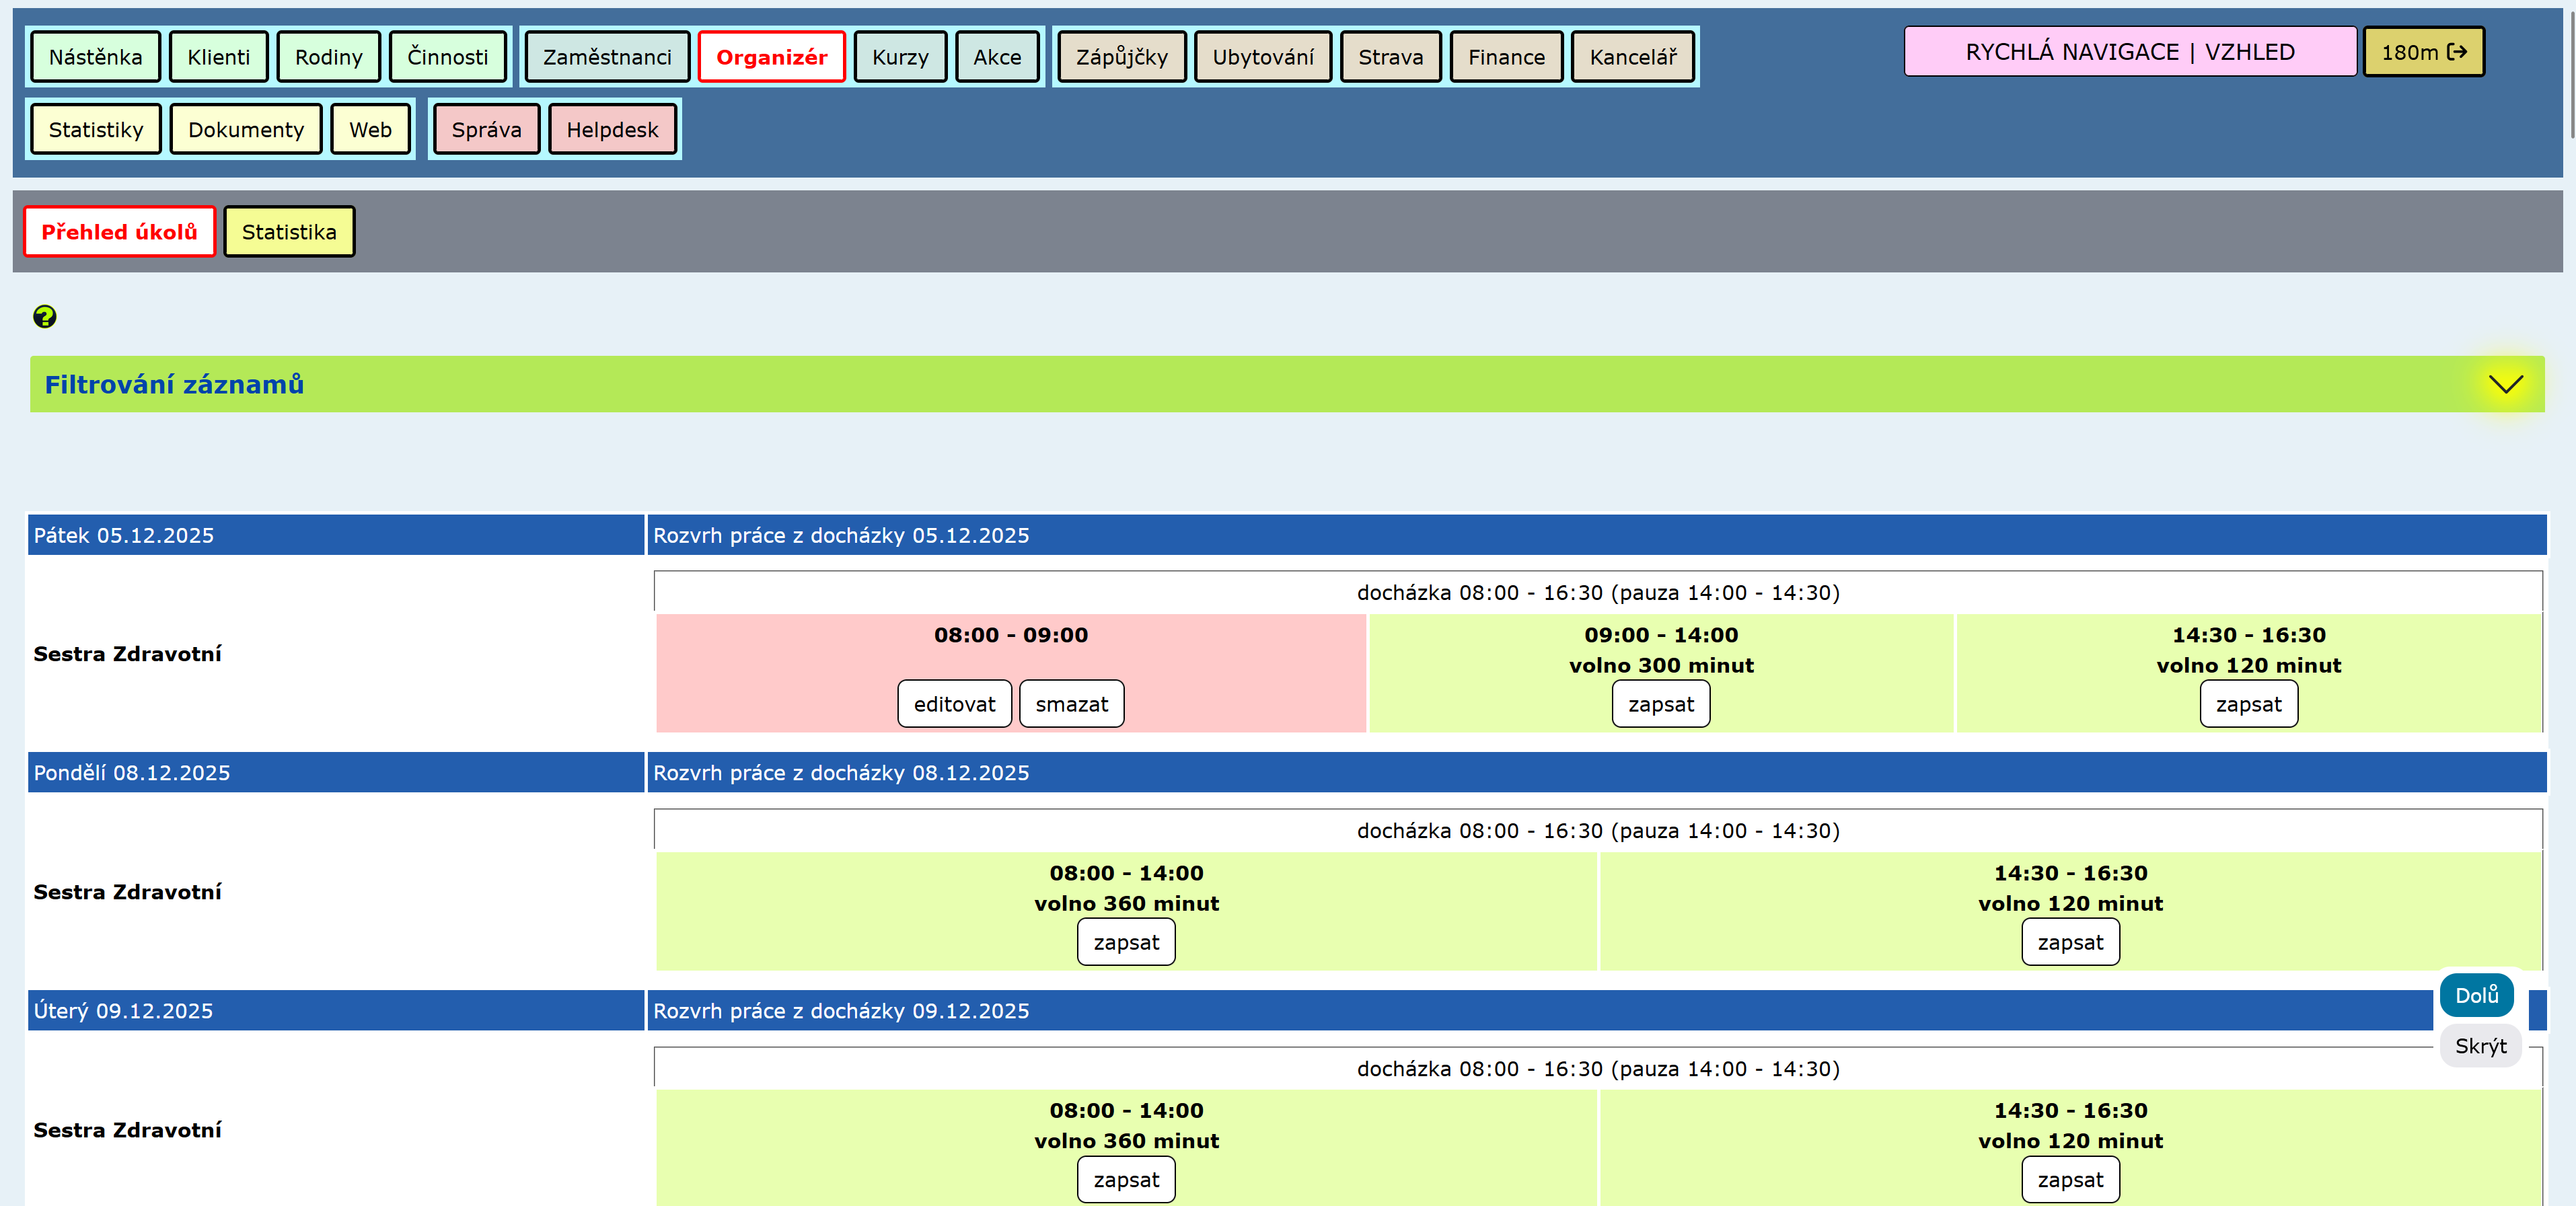This screenshot has width=2576, height=1206.
Task: Open the Helpdesk section
Action: [x=612, y=130]
